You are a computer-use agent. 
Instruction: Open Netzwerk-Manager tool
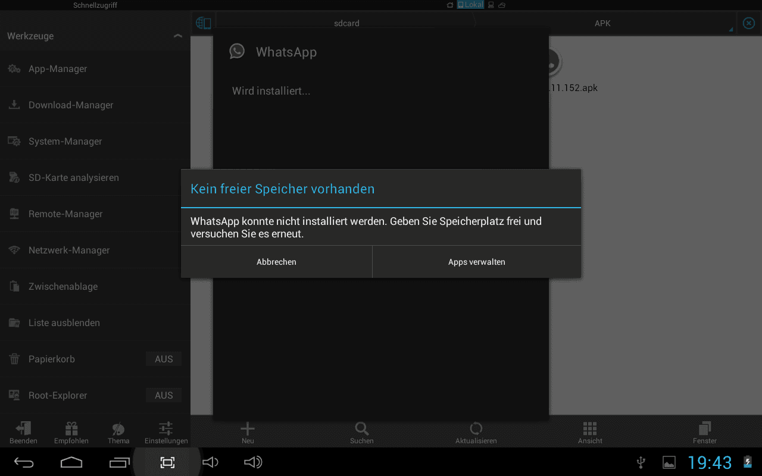95,250
